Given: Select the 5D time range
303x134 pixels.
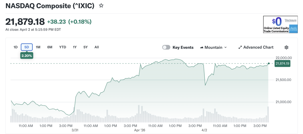Looking at the screenshot, I should click(27, 47).
